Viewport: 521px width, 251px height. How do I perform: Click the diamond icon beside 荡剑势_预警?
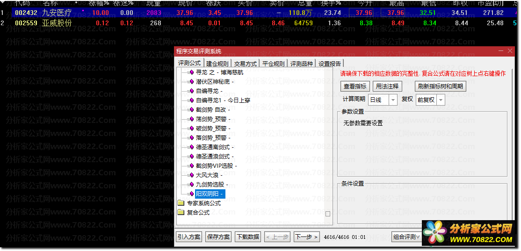tap(191, 119)
